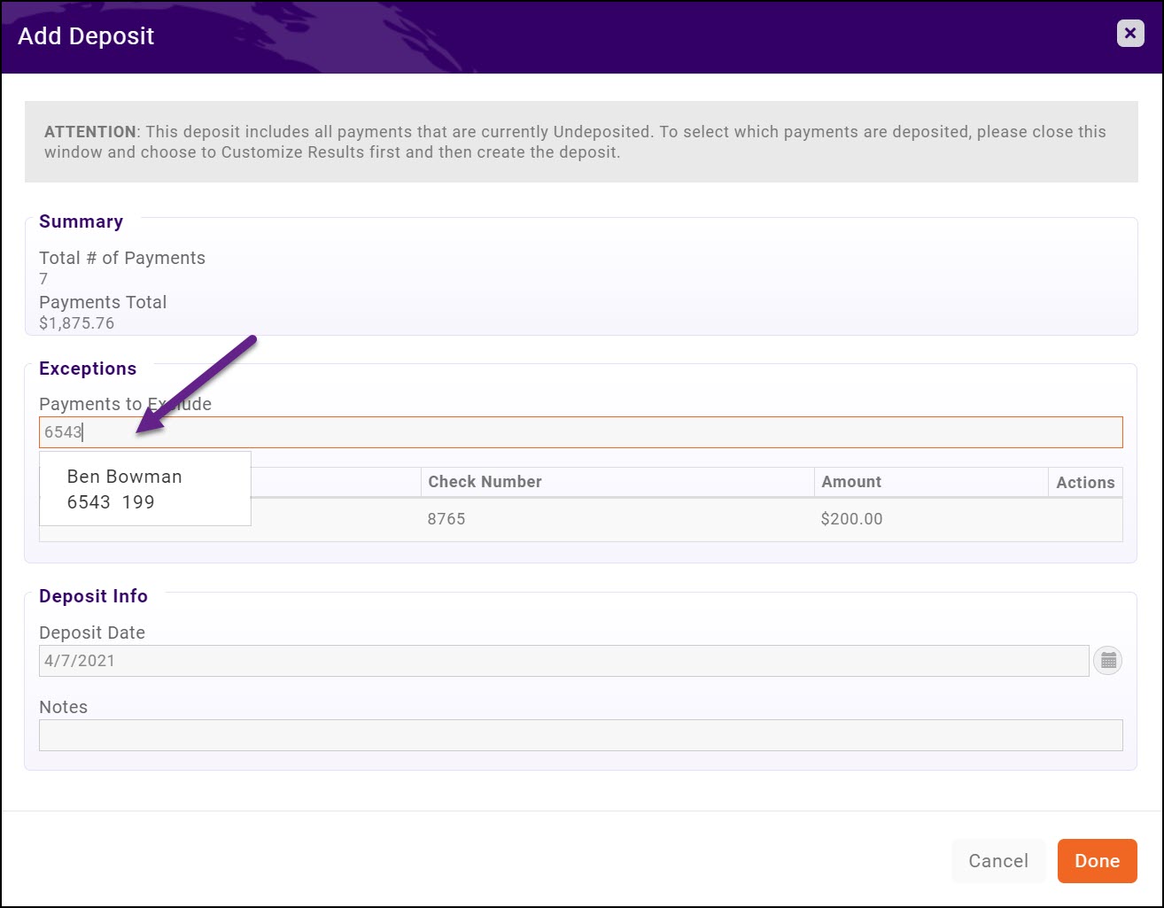This screenshot has height=908, width=1164.
Task: Click the Actions column header
Action: (1084, 482)
